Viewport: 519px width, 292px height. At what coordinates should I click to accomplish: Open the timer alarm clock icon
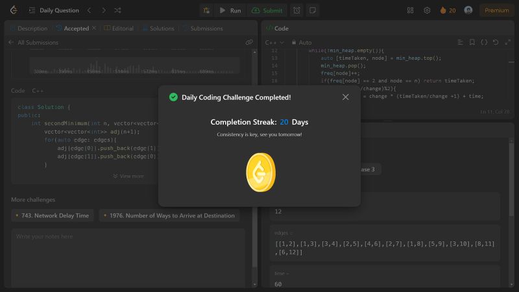point(297,10)
